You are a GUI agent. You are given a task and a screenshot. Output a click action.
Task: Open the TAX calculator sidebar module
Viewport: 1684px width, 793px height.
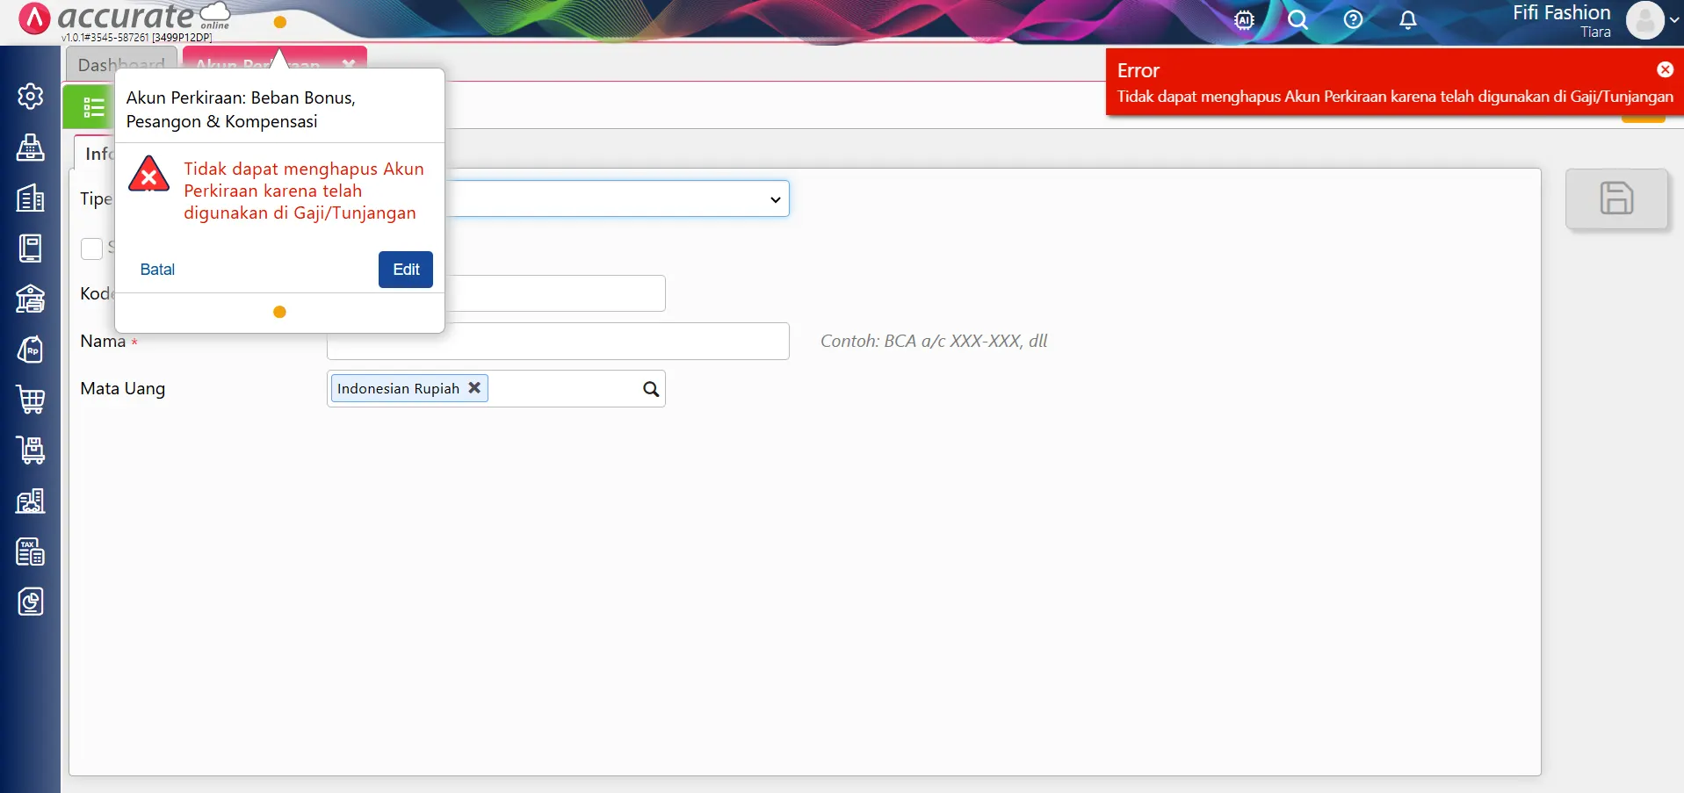coord(31,551)
